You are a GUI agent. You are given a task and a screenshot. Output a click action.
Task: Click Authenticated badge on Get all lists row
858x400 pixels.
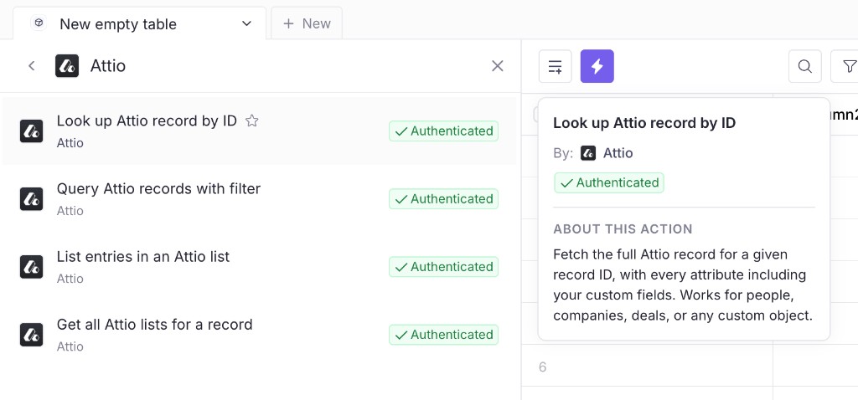444,335
